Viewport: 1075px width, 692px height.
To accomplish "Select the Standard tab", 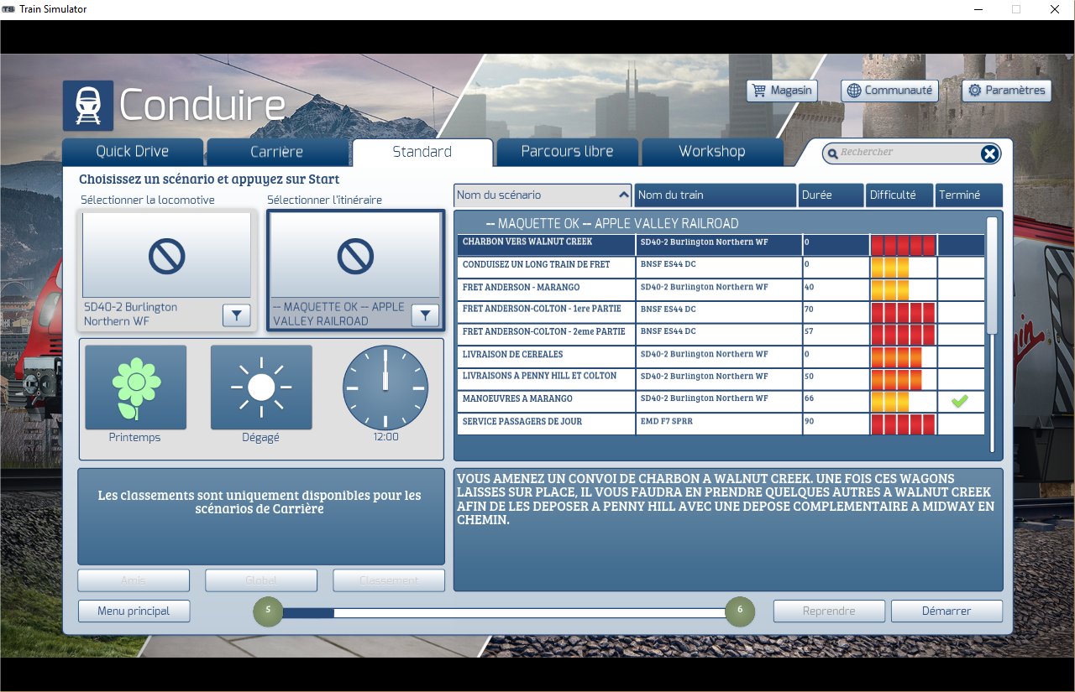I will coord(422,152).
